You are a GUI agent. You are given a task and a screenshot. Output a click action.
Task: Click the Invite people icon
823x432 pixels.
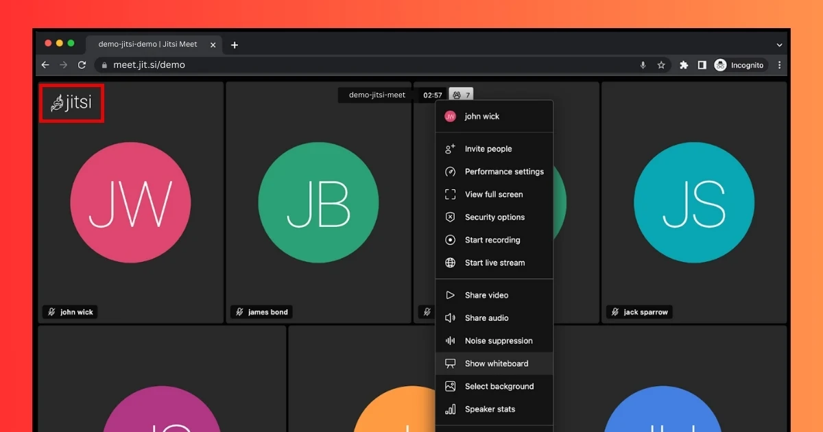pyautogui.click(x=450, y=149)
